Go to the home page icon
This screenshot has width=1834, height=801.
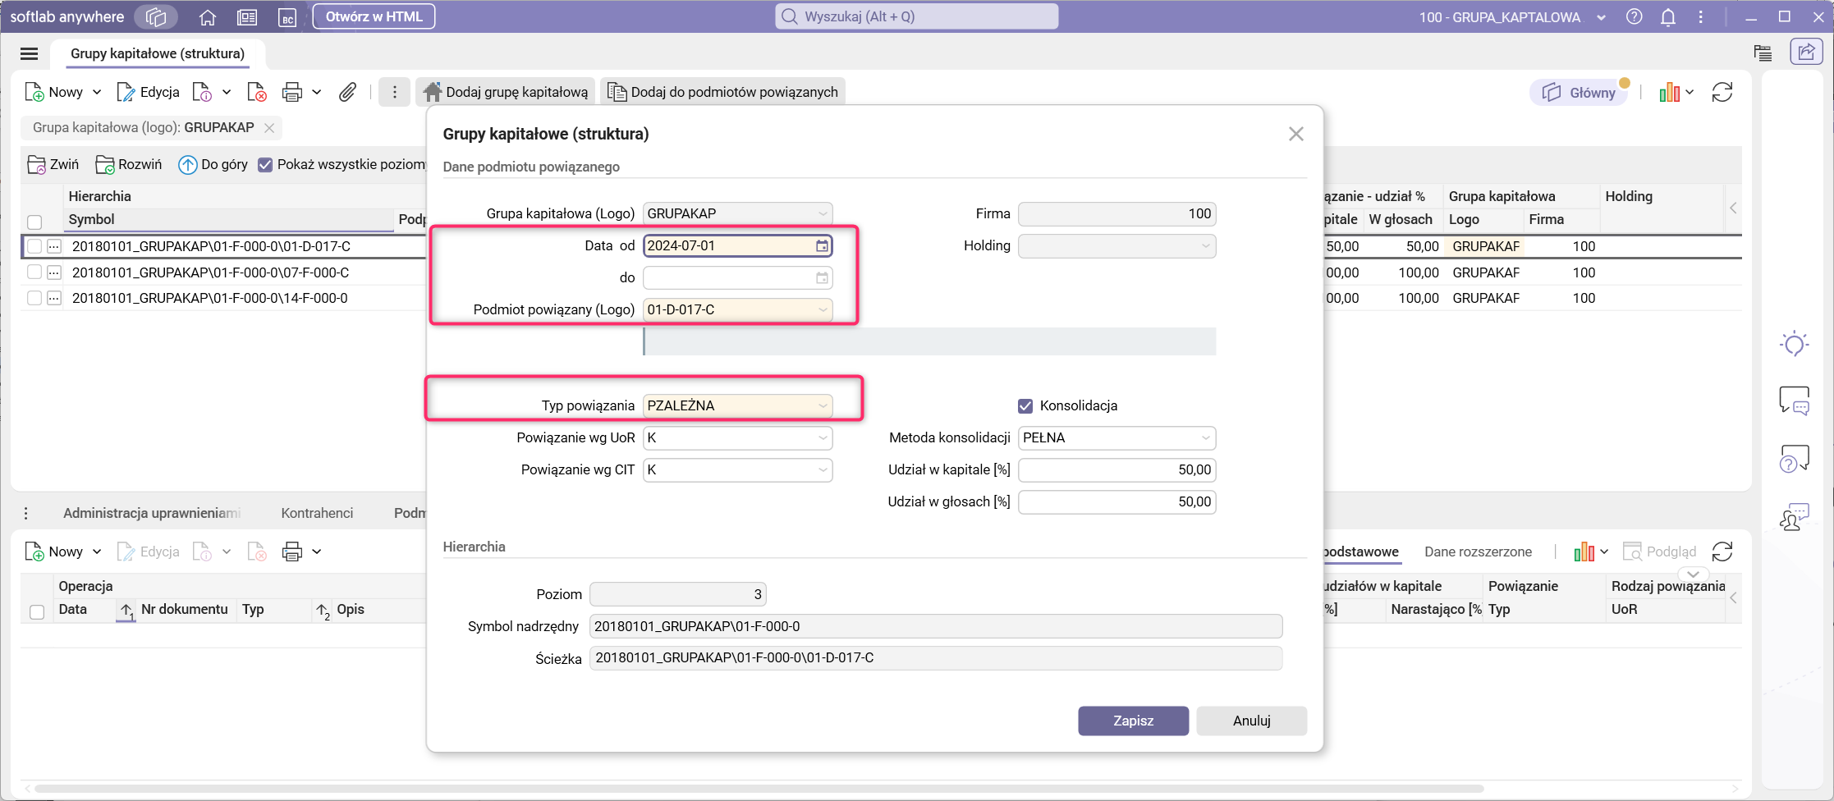[x=208, y=17]
